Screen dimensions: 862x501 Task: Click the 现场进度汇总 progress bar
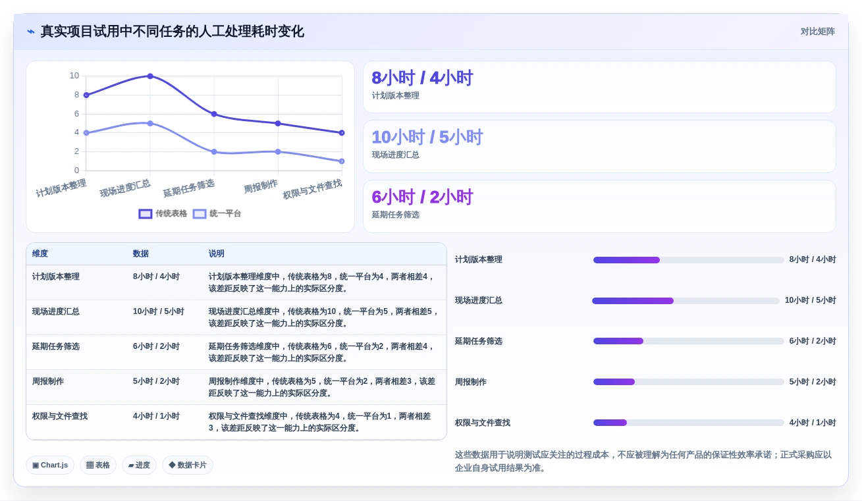point(686,301)
